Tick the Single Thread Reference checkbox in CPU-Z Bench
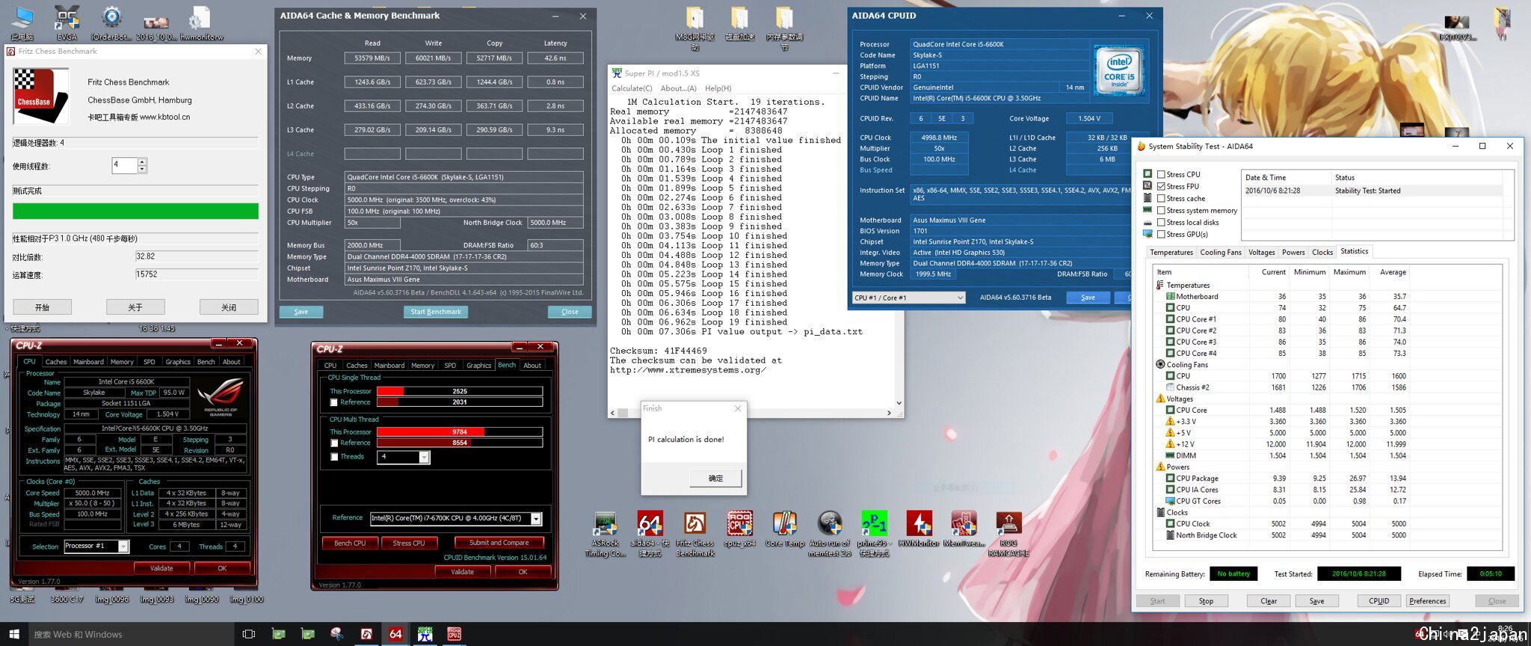The image size is (1531, 646). click(334, 402)
